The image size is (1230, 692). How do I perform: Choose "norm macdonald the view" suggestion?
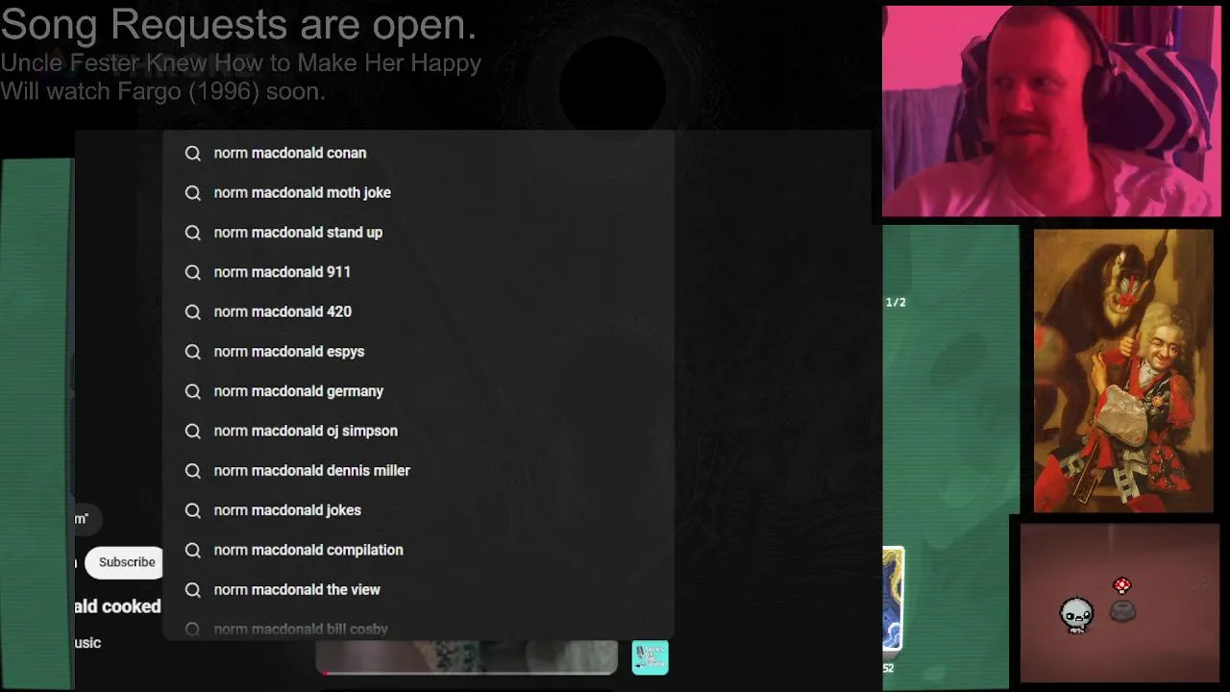pyautogui.click(x=418, y=590)
